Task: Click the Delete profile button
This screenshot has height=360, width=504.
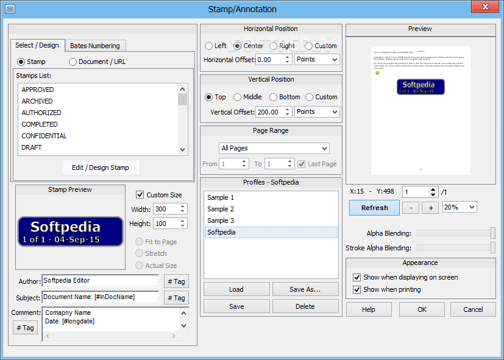Action: tap(305, 306)
